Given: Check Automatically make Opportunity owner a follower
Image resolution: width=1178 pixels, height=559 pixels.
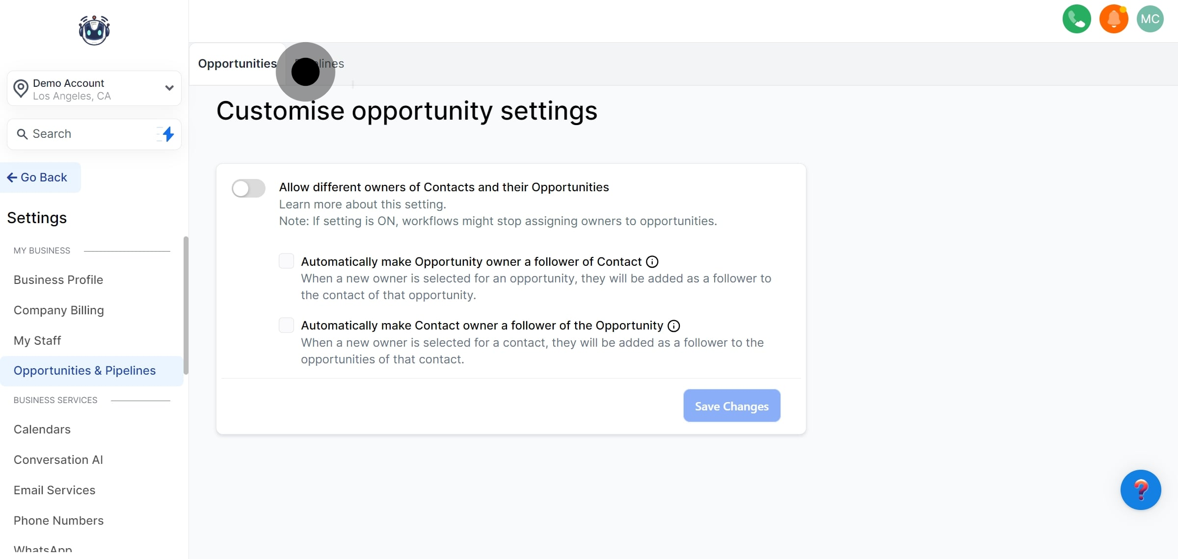Looking at the screenshot, I should [x=286, y=260].
